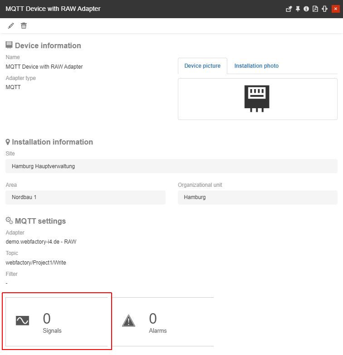Open the Alarms tile
This screenshot has width=343, height=355.
point(163,321)
